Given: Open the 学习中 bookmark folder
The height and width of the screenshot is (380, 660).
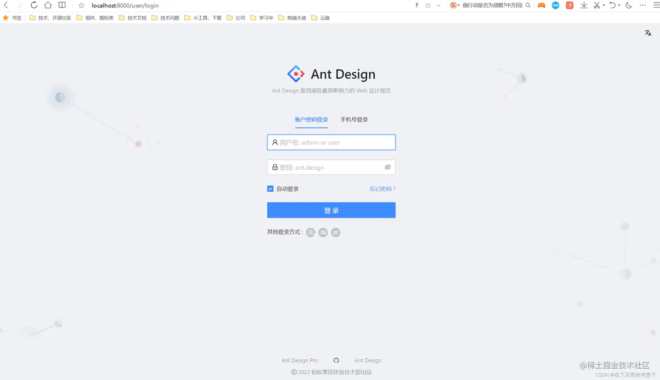Looking at the screenshot, I should click(x=261, y=18).
